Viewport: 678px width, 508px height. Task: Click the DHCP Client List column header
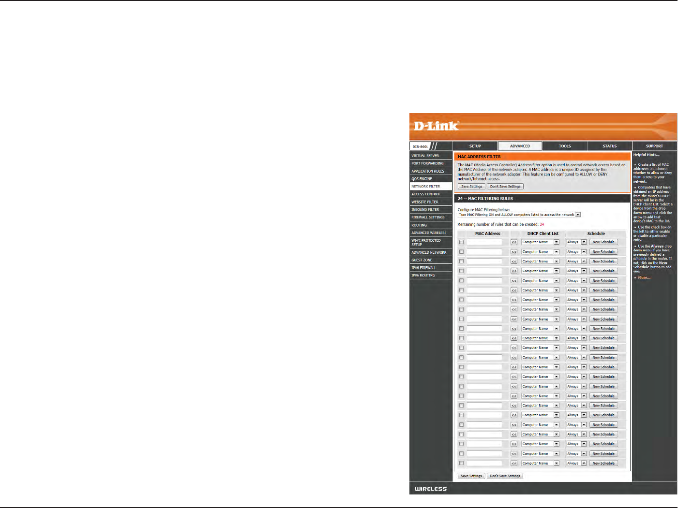click(x=542, y=233)
